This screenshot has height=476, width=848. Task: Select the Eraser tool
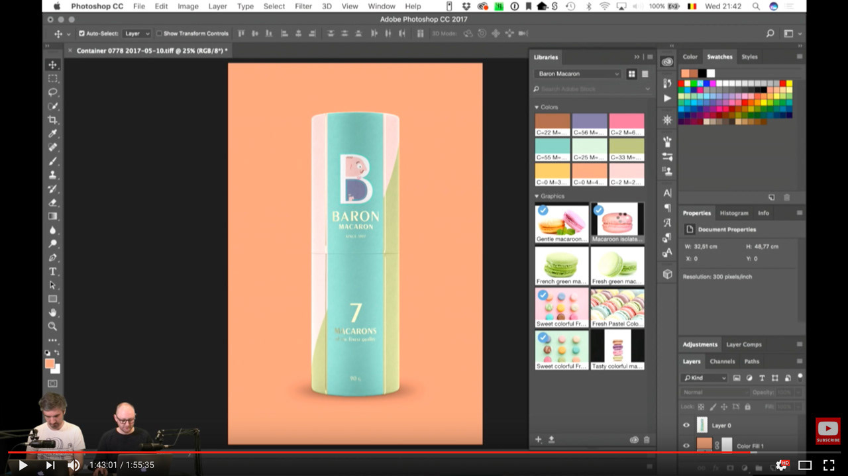[x=52, y=203]
